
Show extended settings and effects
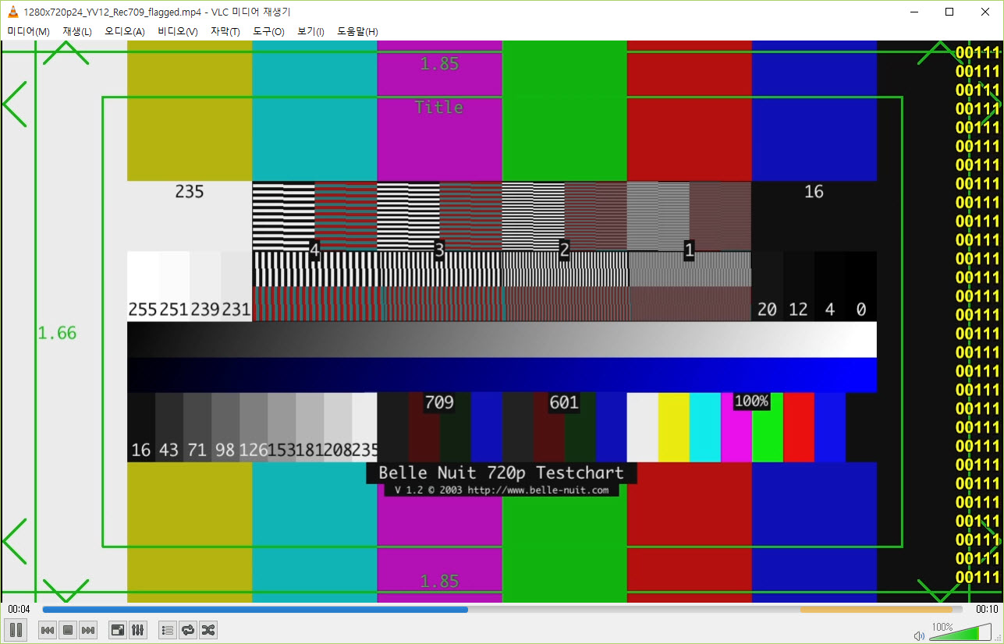pyautogui.click(x=137, y=629)
